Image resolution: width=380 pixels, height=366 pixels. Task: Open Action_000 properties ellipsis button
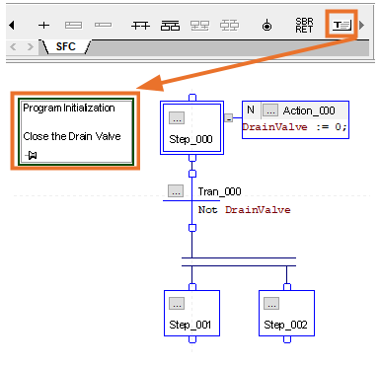point(270,110)
